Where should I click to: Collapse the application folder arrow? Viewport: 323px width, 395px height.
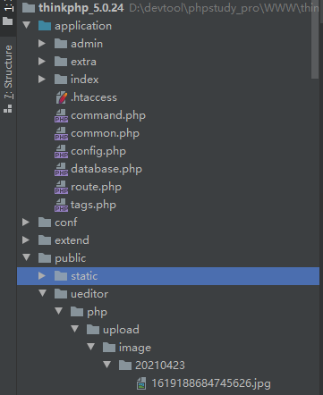coord(27,25)
